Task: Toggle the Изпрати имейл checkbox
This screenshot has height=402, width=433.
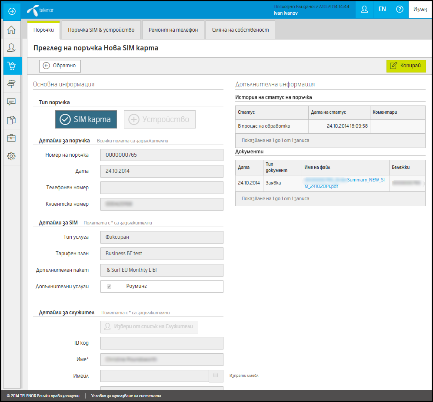Action: click(x=216, y=375)
